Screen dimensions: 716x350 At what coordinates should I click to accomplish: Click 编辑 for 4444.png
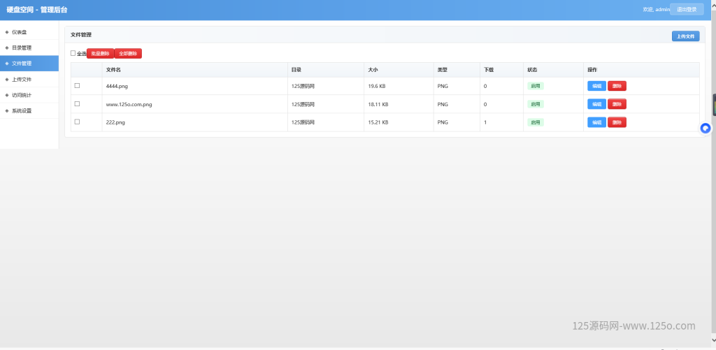(596, 86)
